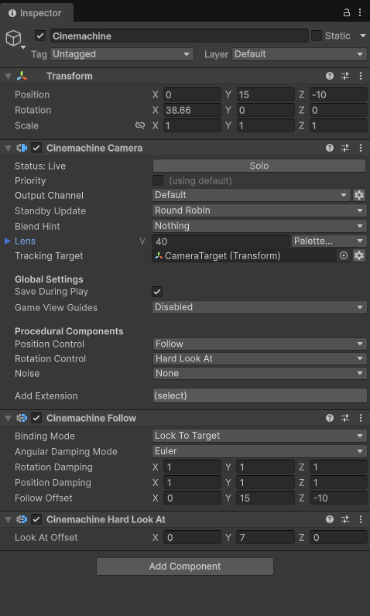Lock the Inspector with the padlock icon
The height and width of the screenshot is (616, 370).
(x=347, y=12)
